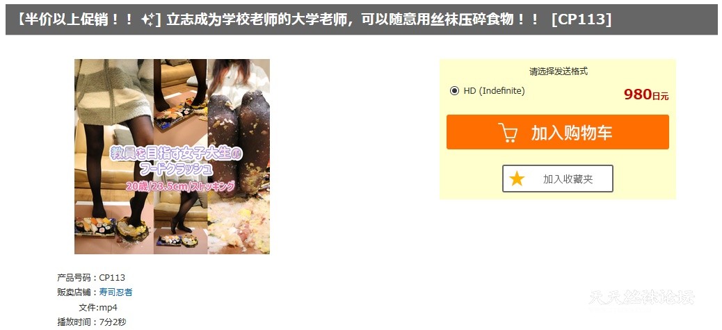Click the 产品号码 CP113 line
Screen dimensions: 722x330
tap(91, 278)
